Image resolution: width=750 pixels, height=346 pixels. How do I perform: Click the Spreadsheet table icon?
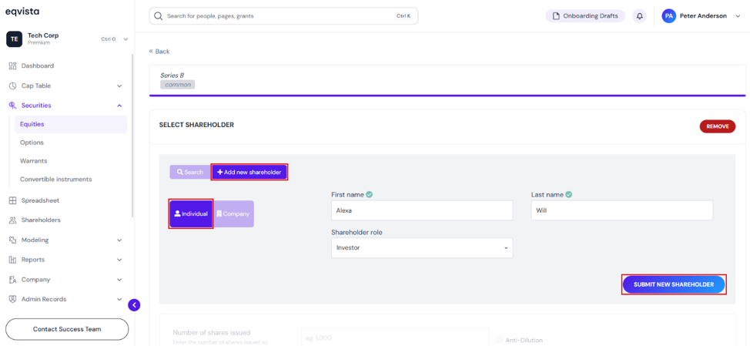(13, 200)
